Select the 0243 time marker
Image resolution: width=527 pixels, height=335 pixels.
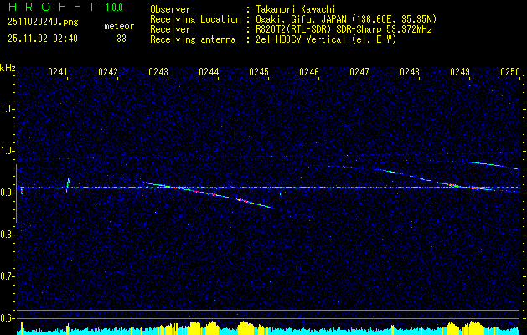click(158, 73)
